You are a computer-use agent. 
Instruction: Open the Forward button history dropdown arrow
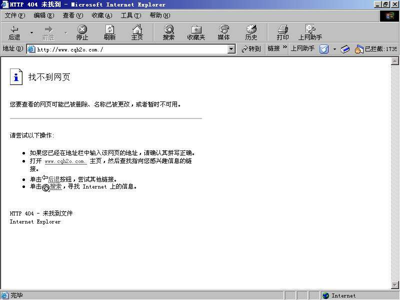(66, 32)
